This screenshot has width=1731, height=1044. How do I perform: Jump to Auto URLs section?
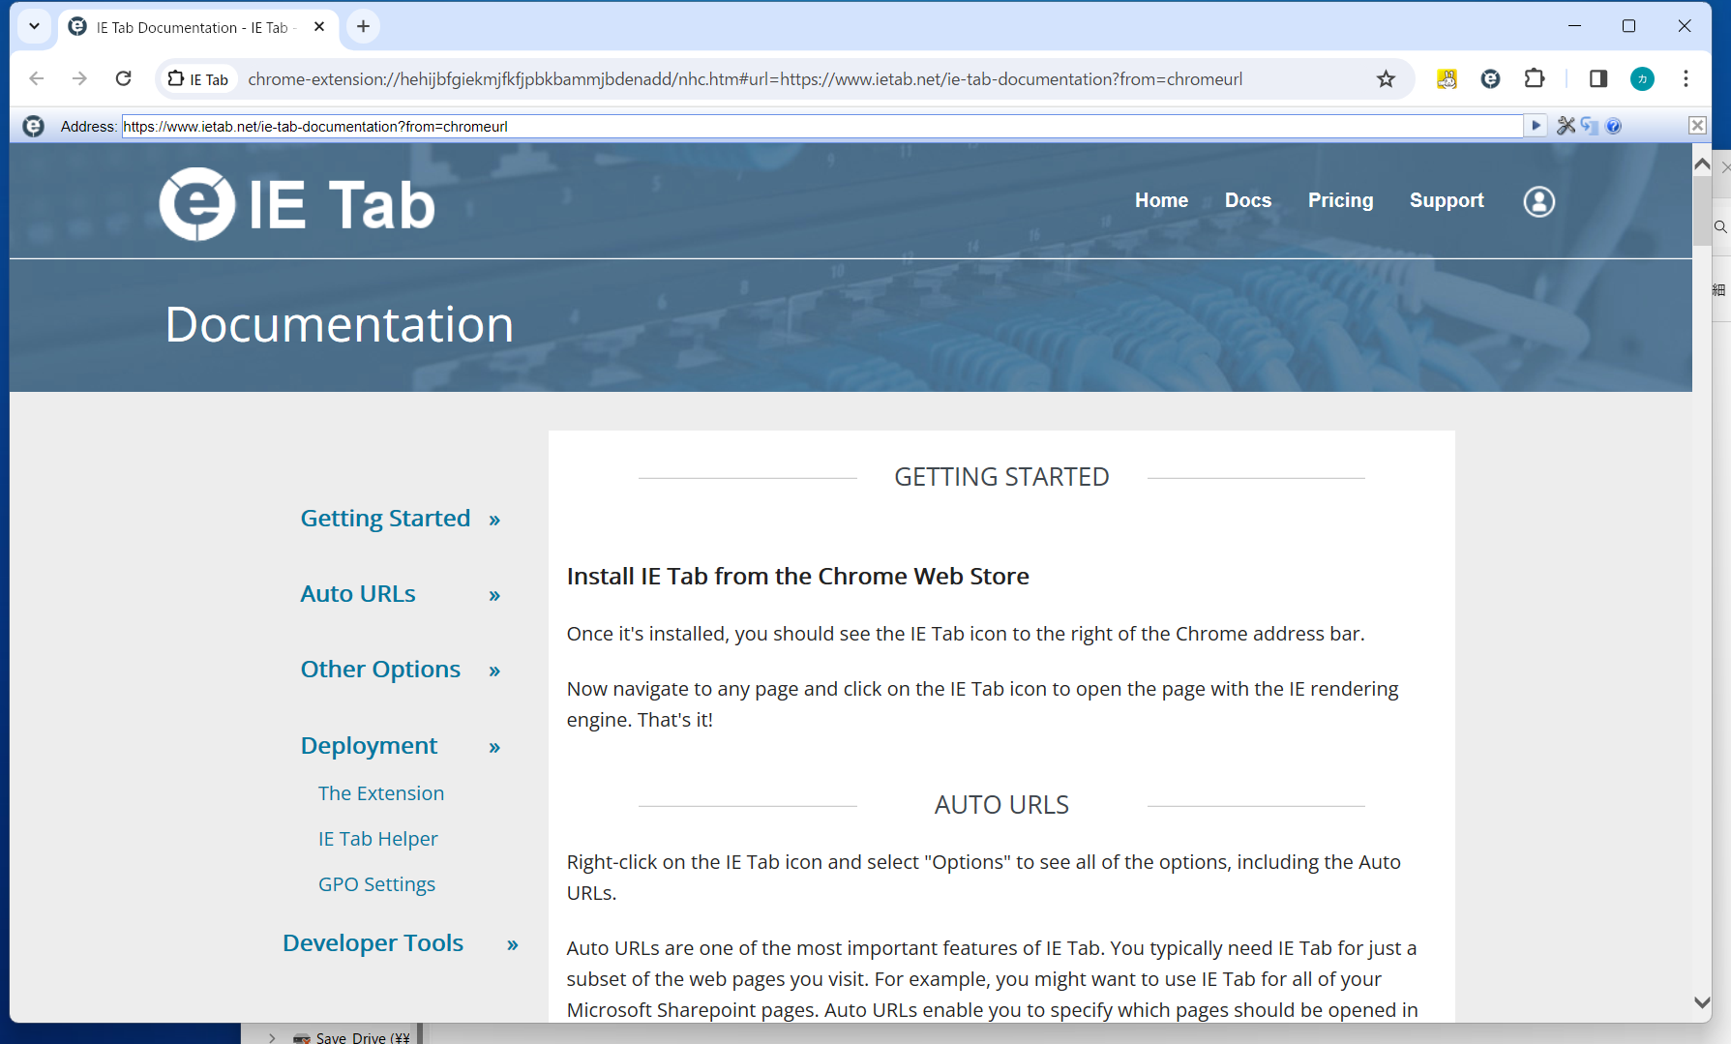point(358,594)
